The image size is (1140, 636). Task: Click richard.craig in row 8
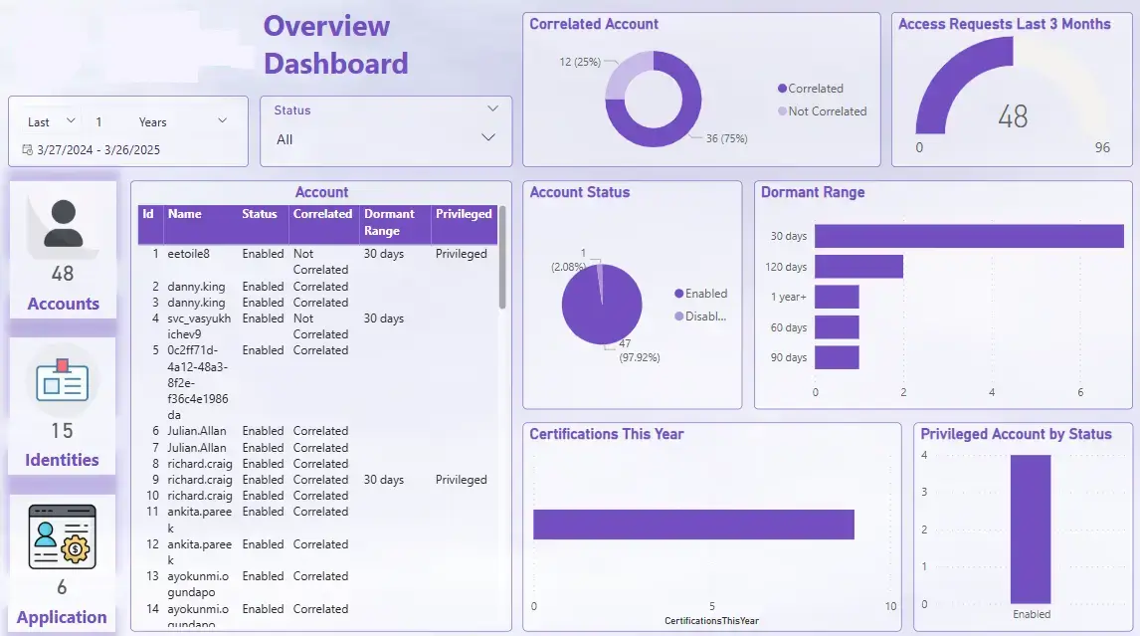click(200, 464)
